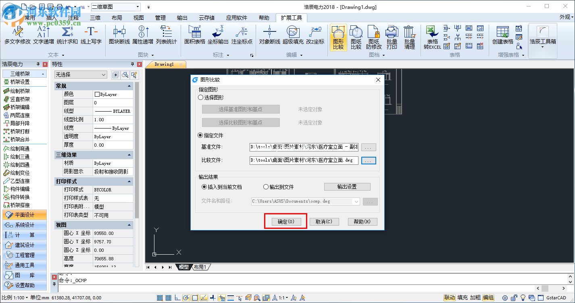
Task: Click the quick select icon in 特性 panel
Action: pyautogui.click(x=133, y=75)
